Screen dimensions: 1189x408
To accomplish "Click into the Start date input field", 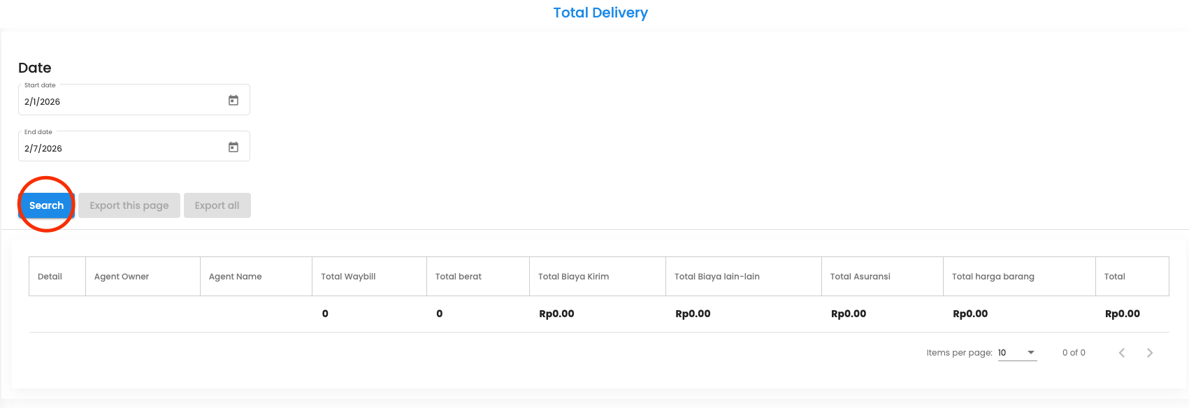I will pyautogui.click(x=119, y=102).
